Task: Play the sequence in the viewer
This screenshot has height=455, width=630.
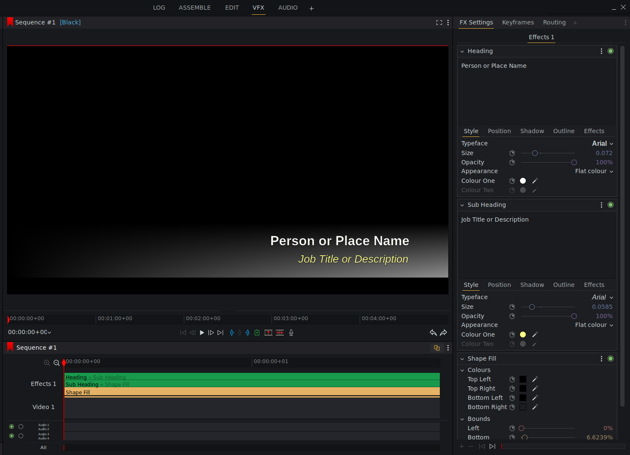Action: 202,333
